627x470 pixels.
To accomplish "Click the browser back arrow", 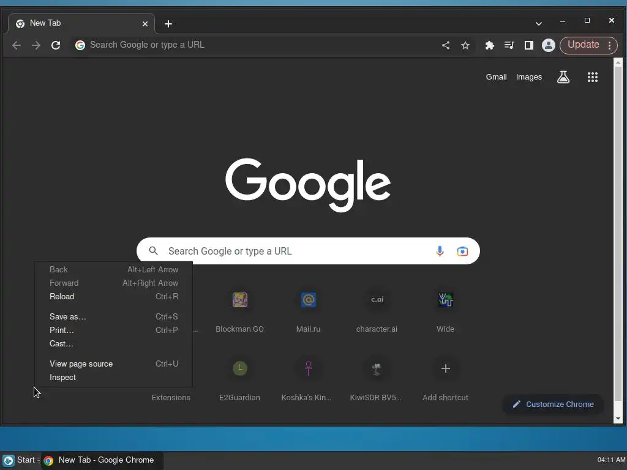I will pyautogui.click(x=17, y=45).
